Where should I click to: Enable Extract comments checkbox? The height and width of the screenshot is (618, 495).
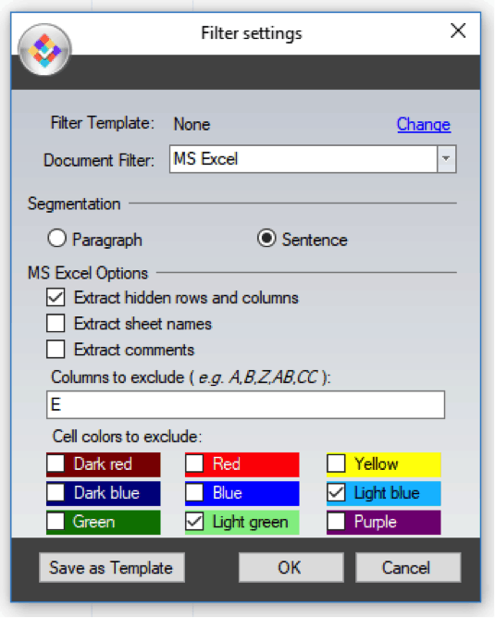[56, 349]
